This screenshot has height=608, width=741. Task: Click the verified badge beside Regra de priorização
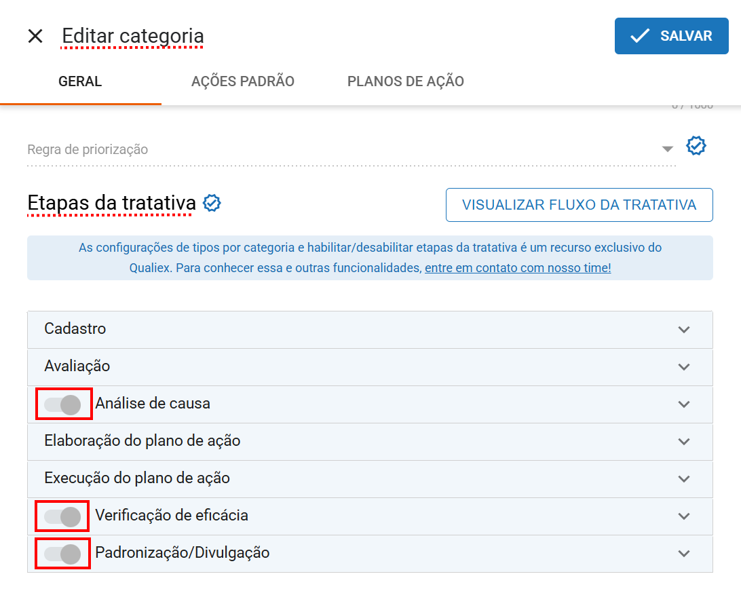point(696,146)
